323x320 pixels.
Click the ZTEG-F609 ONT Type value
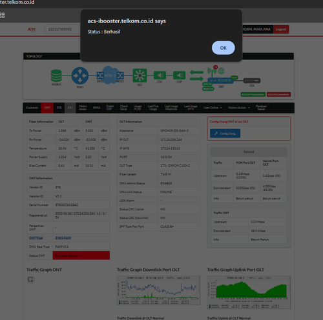[63, 238]
